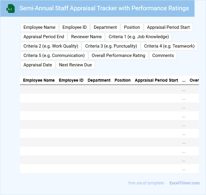
Task: Select the Position tag
Action: pos(132,27)
